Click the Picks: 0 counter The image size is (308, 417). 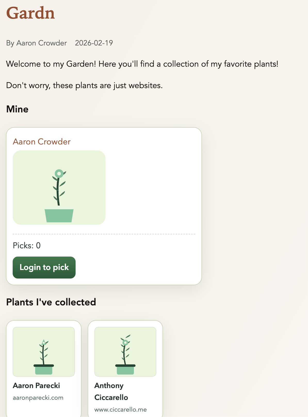coord(27,246)
